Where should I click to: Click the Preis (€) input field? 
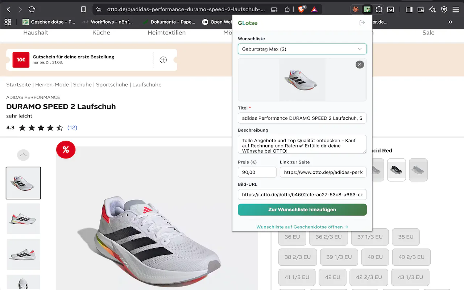point(257,172)
